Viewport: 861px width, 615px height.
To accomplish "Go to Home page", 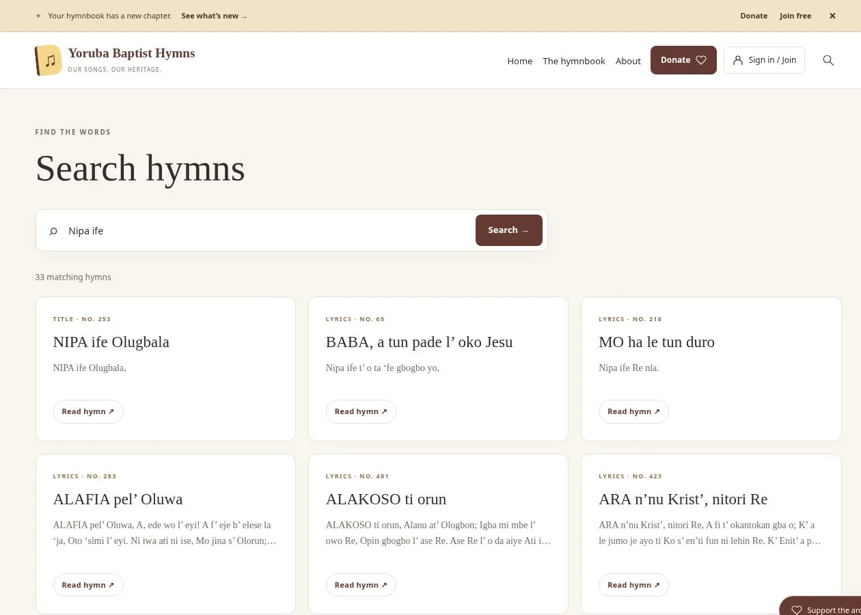I will (519, 61).
